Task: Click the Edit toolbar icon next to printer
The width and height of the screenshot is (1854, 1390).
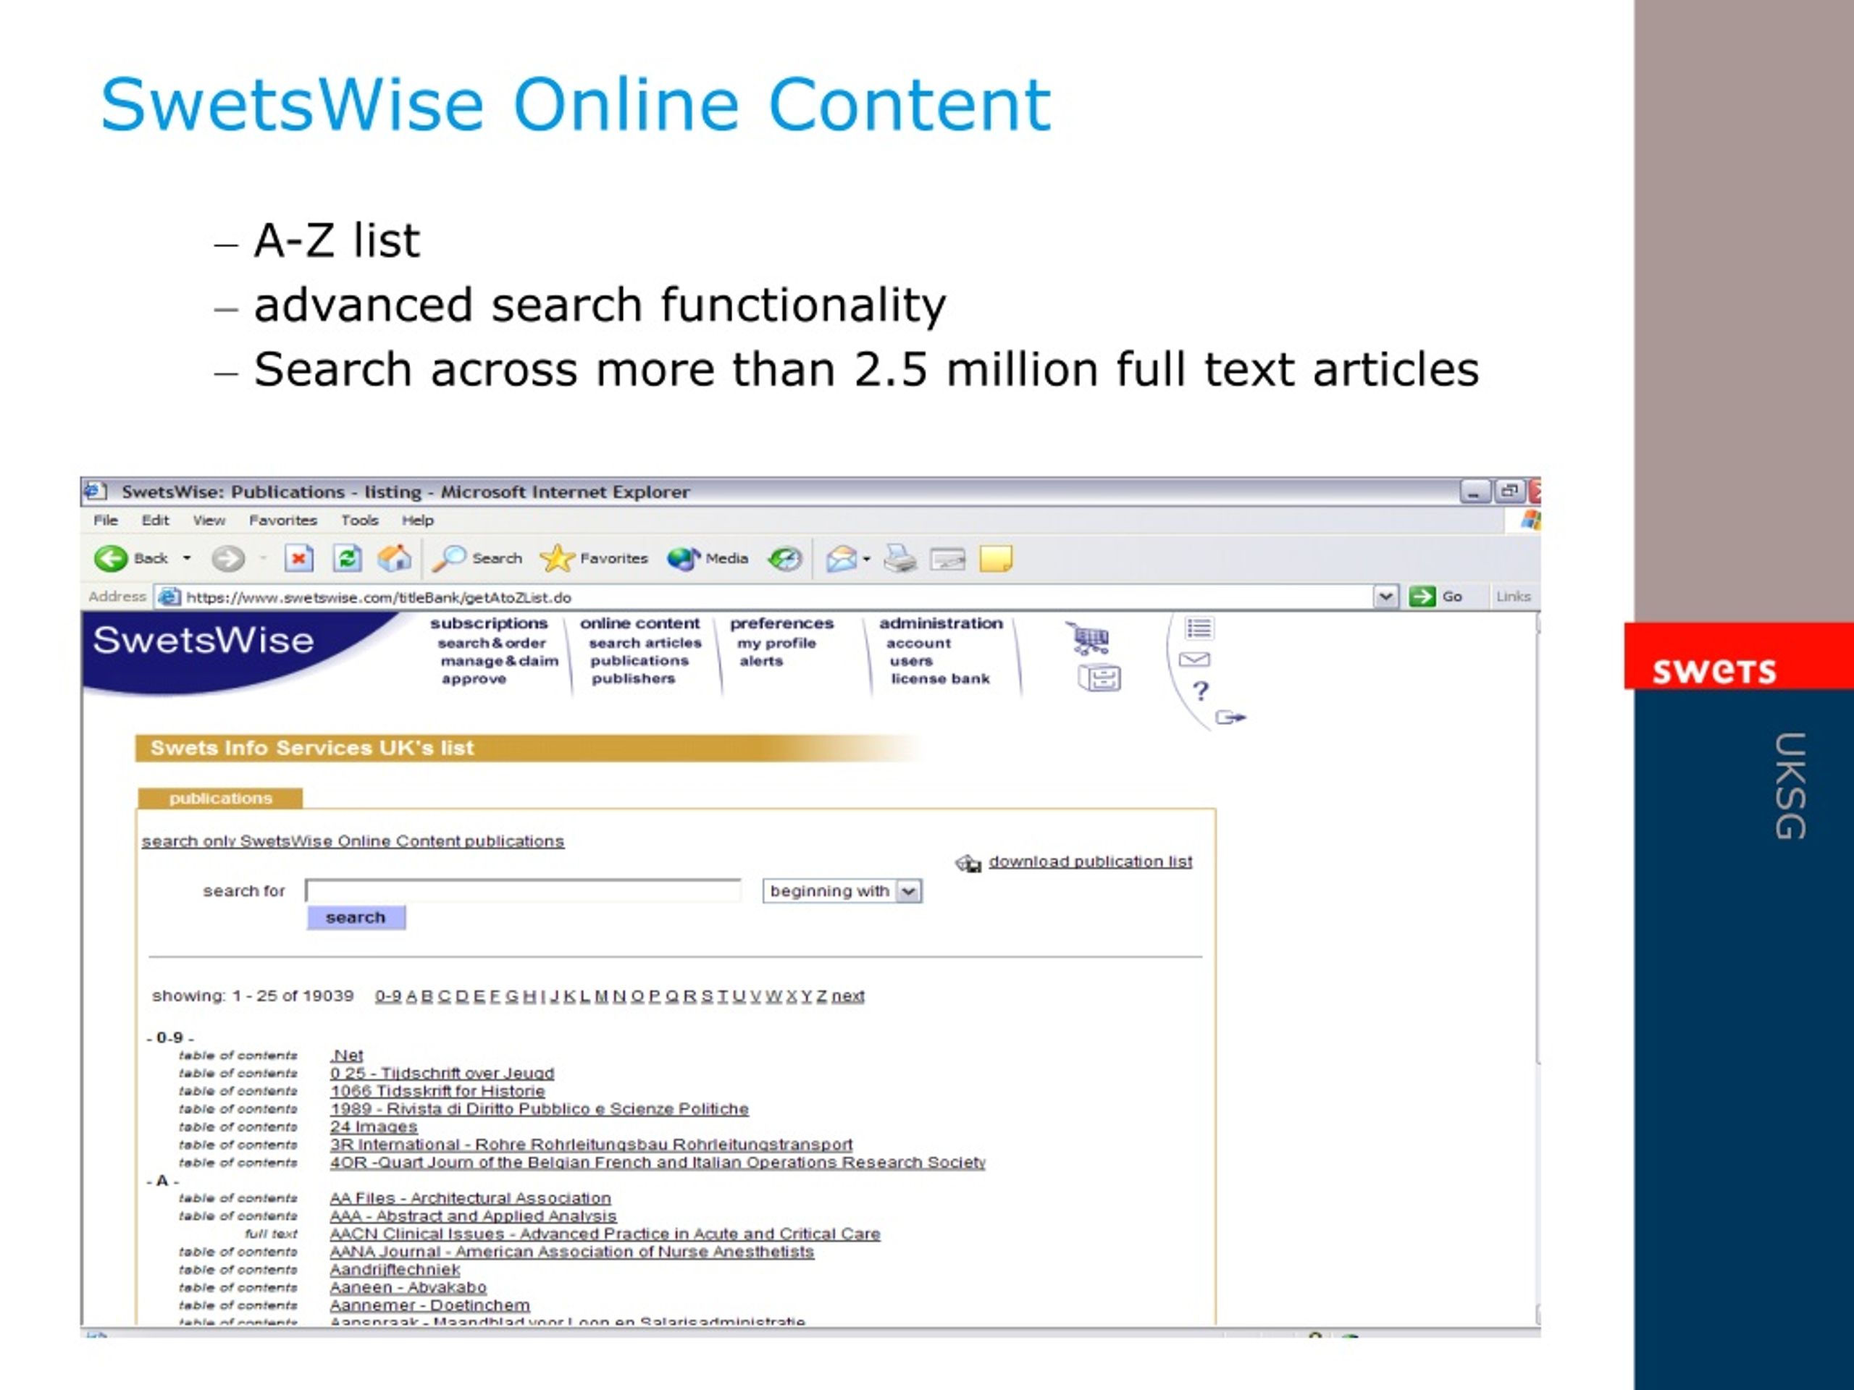Action: (948, 559)
